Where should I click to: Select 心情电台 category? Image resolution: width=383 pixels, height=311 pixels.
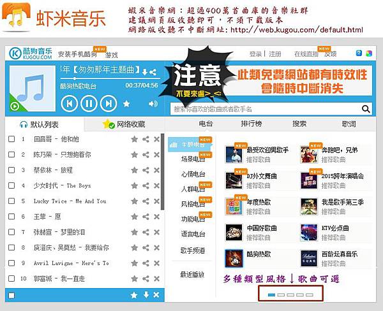click(193, 174)
